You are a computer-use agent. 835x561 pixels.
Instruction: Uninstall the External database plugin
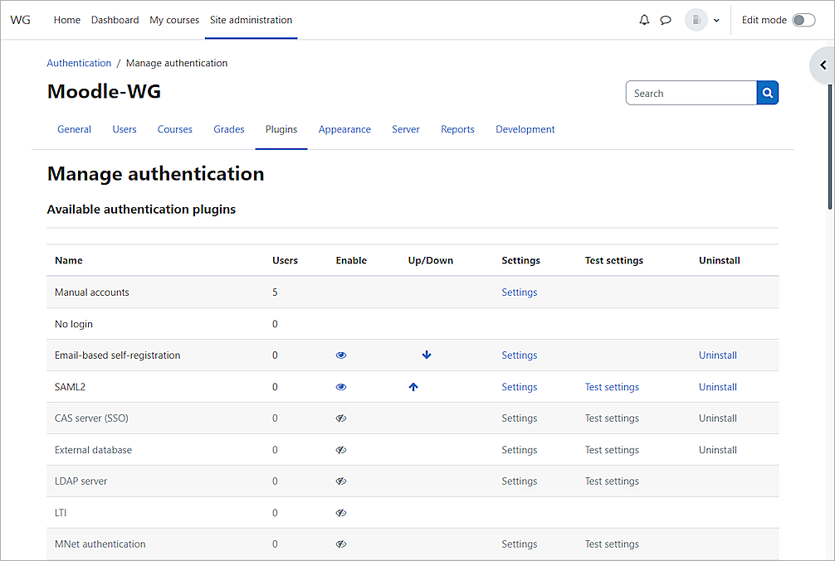pyautogui.click(x=717, y=449)
